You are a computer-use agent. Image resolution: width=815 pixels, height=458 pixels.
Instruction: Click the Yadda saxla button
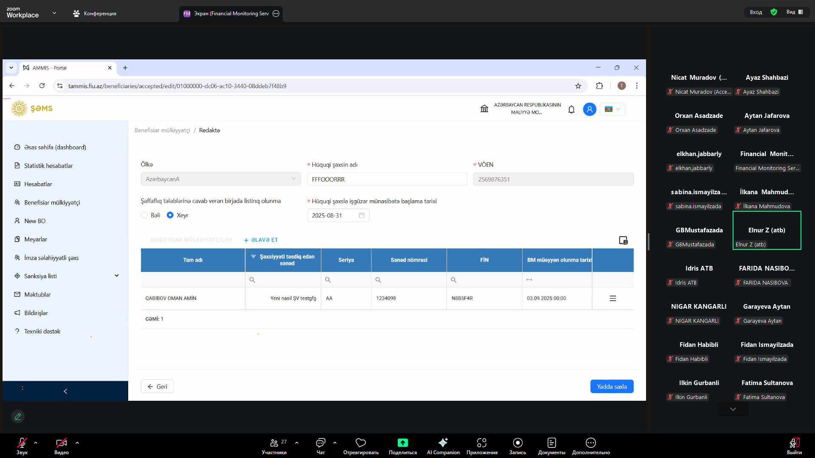[611, 386]
